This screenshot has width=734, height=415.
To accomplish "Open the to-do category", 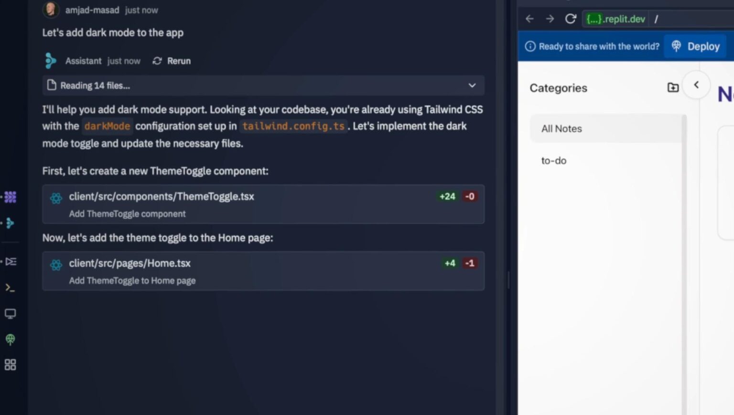I will coord(554,160).
